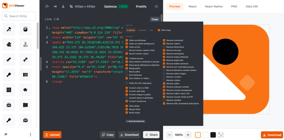The width and height of the screenshot is (284, 140).
Task: Uncheck Collapse groups
Action: pos(126,59)
